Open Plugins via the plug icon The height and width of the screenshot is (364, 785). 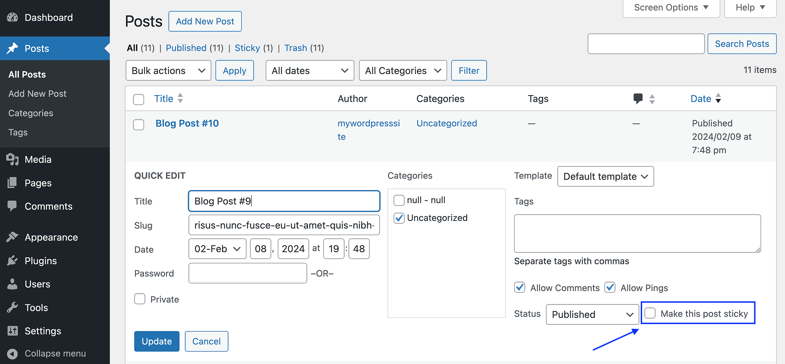tap(13, 261)
